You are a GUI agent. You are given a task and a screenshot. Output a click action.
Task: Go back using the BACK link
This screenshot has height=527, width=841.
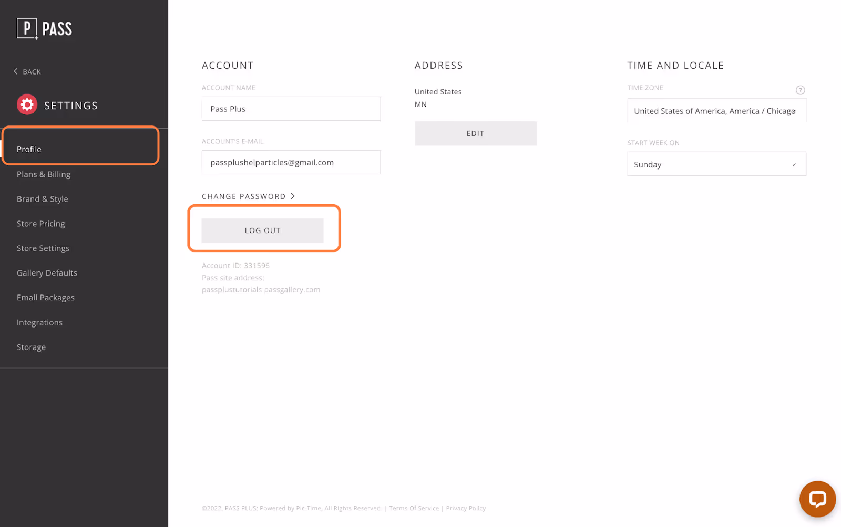[27, 71]
